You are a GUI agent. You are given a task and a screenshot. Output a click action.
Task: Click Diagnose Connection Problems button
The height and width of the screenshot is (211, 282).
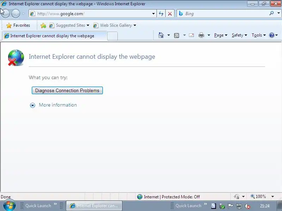[67, 90]
